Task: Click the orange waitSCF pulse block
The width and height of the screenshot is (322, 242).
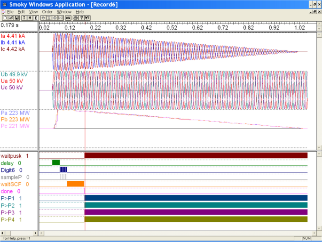Action: pyautogui.click(x=76, y=184)
